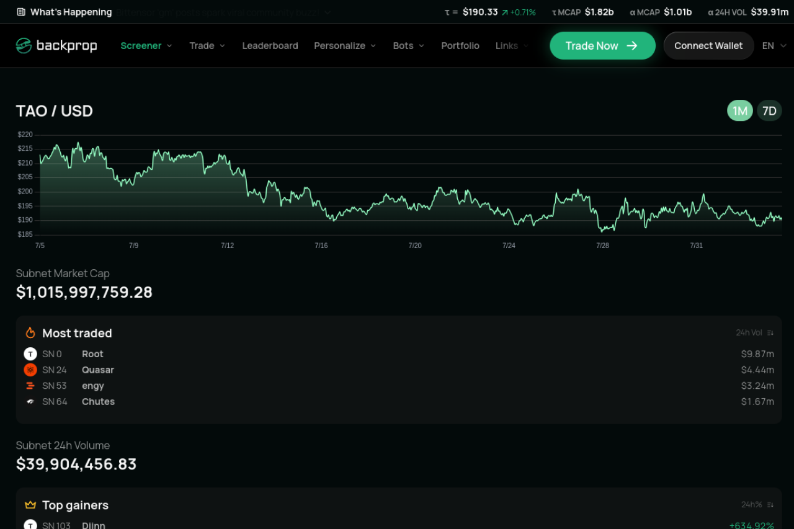Image resolution: width=794 pixels, height=529 pixels.
Task: Open the Root SN 0 row
Action: pyautogui.click(x=399, y=354)
